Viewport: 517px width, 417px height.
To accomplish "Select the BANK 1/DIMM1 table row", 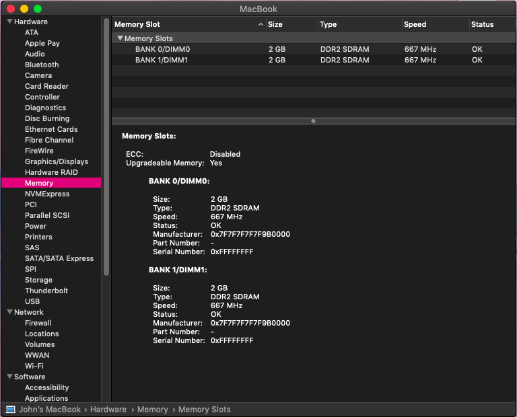I will pyautogui.click(x=313, y=60).
